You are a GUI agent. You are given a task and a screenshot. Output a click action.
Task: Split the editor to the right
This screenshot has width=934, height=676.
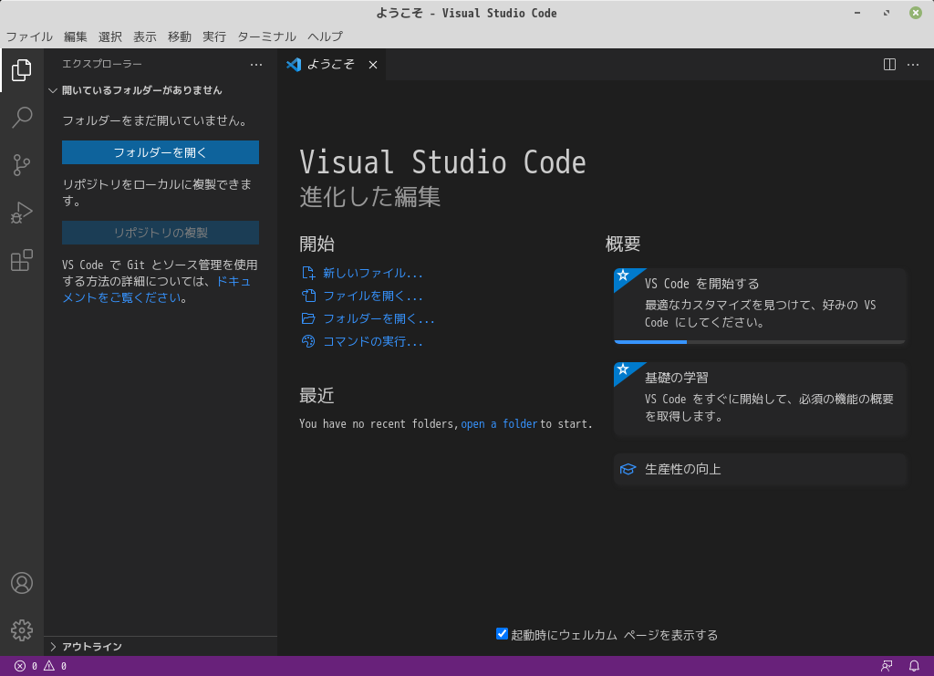click(889, 65)
